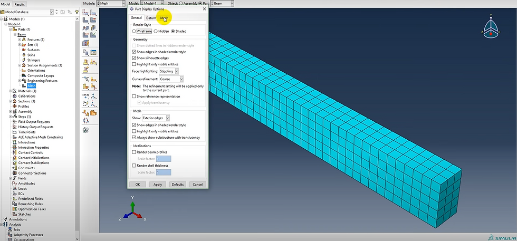Screen dimensions: 517x241
Task: Select the Seed Edges tool
Action: (x=93, y=13)
